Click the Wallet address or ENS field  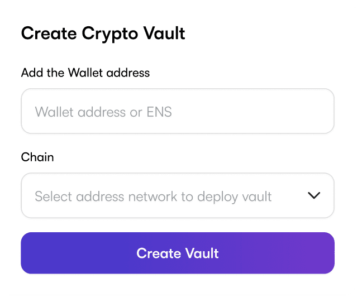pyautogui.click(x=177, y=111)
